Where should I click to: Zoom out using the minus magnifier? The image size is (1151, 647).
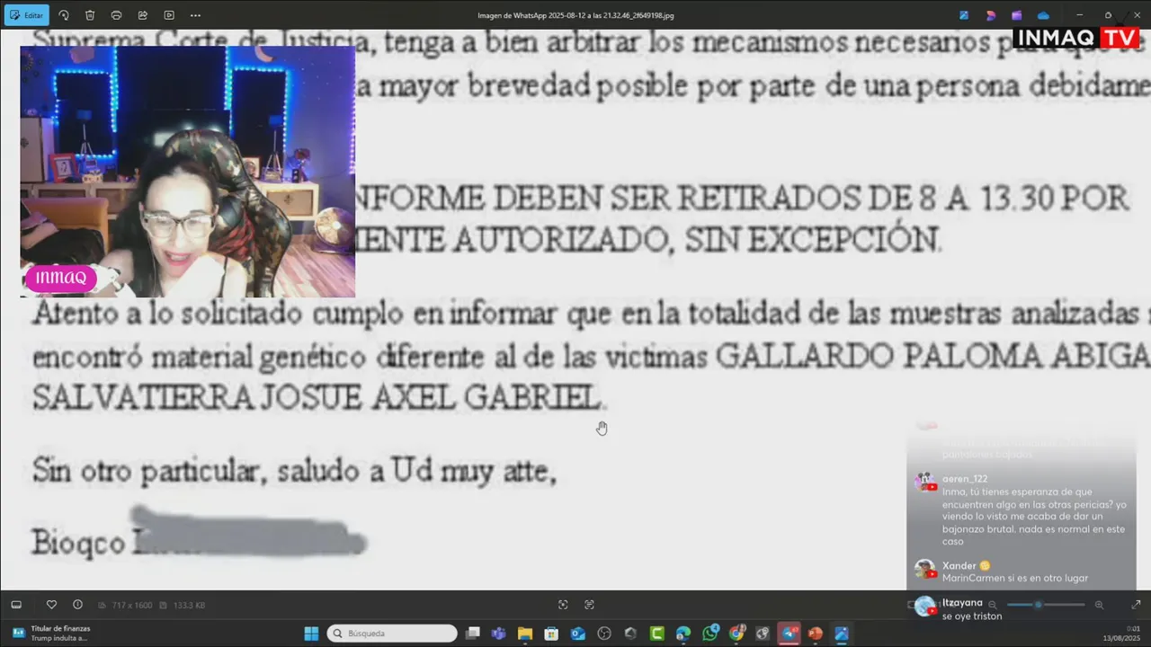click(x=993, y=605)
